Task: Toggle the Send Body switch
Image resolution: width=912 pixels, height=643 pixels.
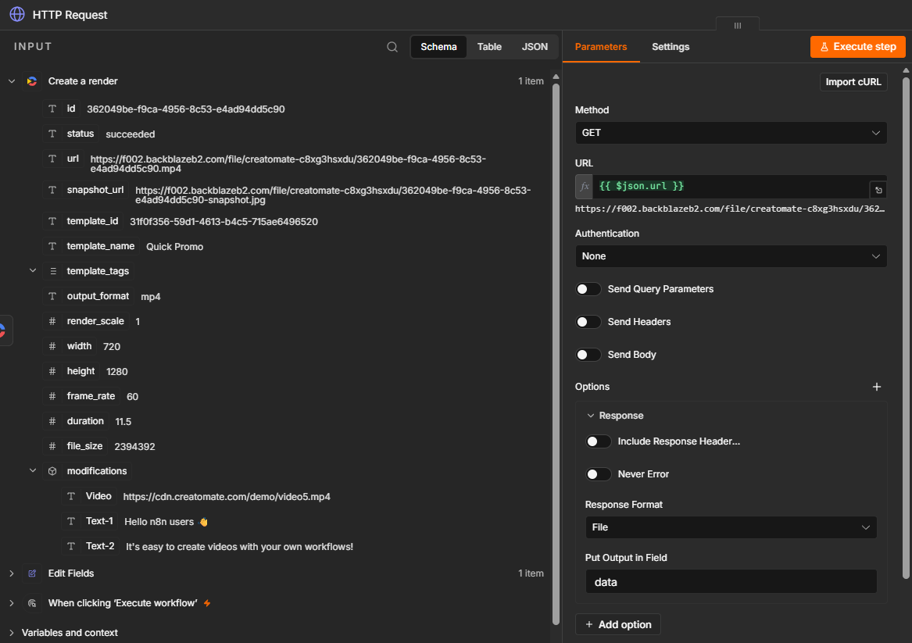Action: [x=588, y=355]
